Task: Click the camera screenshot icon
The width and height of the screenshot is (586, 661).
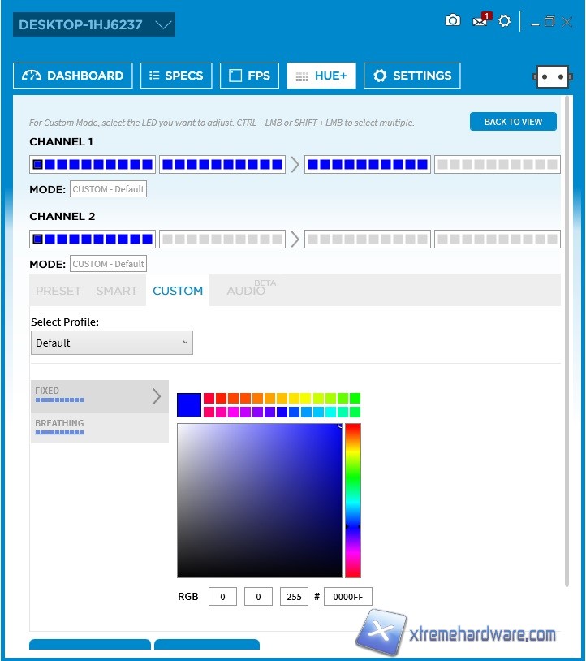Action: [x=453, y=20]
